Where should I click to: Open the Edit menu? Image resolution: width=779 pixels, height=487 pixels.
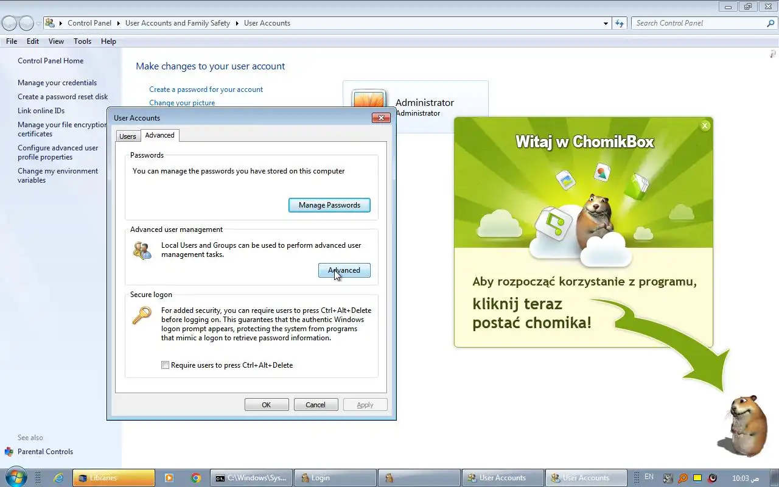pyautogui.click(x=33, y=41)
